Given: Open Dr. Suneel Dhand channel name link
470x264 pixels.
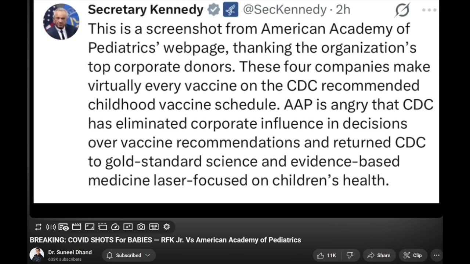Looking at the screenshot, I should point(70,252).
